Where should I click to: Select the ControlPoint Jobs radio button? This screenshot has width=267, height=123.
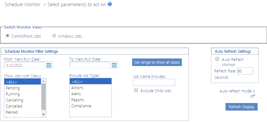click(8, 36)
